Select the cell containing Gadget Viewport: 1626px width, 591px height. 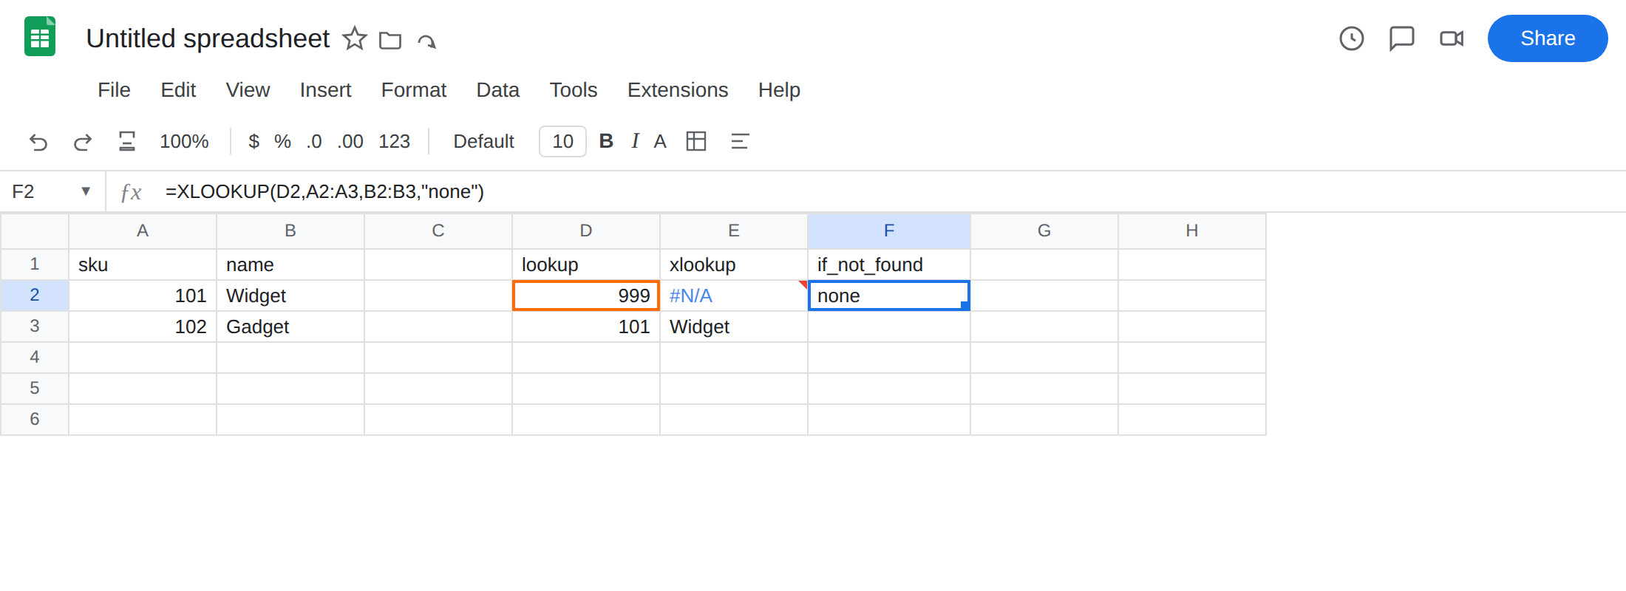(x=290, y=327)
